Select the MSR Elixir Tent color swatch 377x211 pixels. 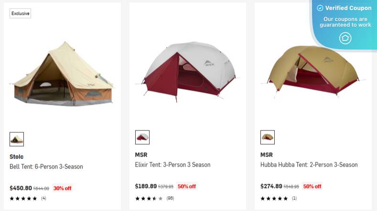142,137
